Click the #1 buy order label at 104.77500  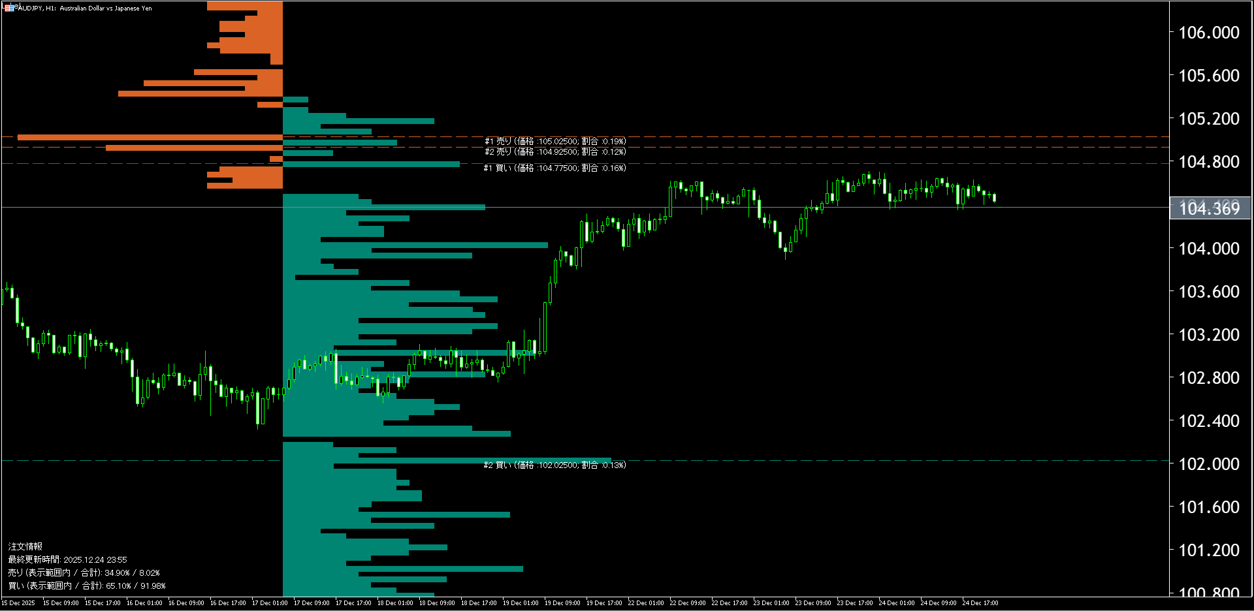555,168
